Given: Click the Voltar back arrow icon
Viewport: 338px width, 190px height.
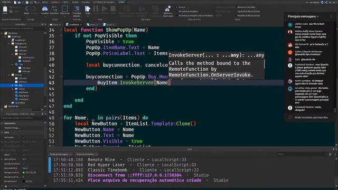Looking at the screenshot, I should (x=26, y=9).
